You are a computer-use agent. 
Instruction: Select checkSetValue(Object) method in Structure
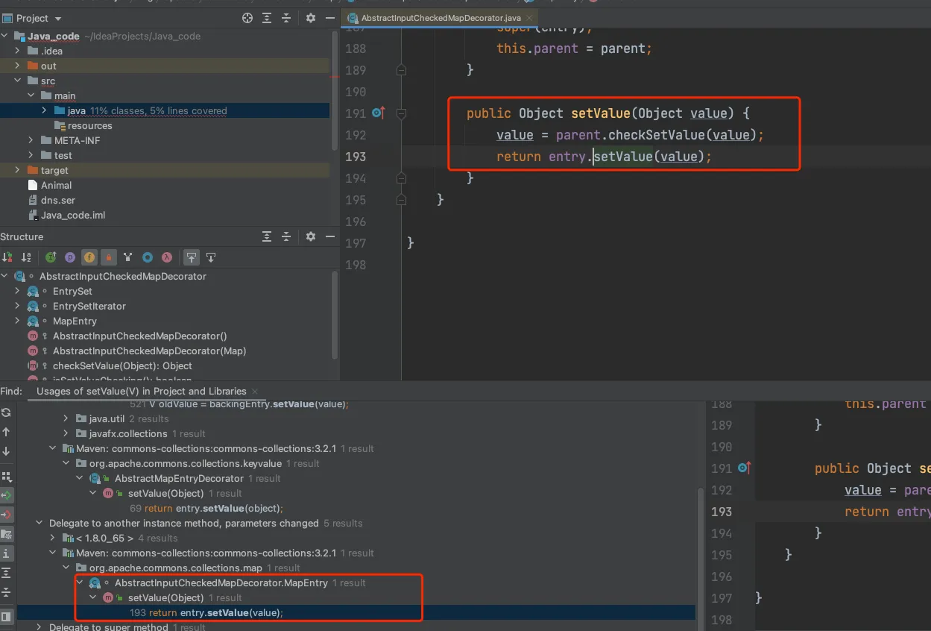pyautogui.click(x=122, y=365)
